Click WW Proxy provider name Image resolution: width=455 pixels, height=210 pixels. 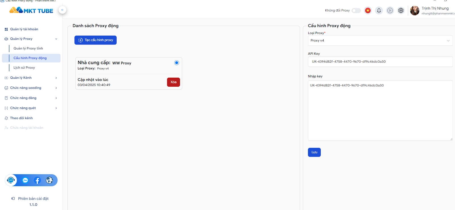click(122, 63)
